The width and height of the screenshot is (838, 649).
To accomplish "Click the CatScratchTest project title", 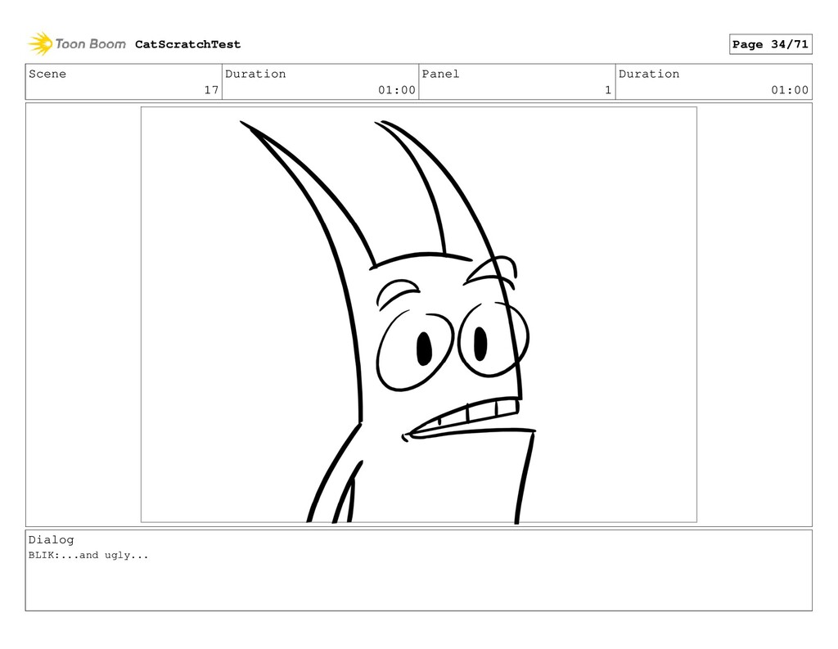I will pyautogui.click(x=187, y=44).
